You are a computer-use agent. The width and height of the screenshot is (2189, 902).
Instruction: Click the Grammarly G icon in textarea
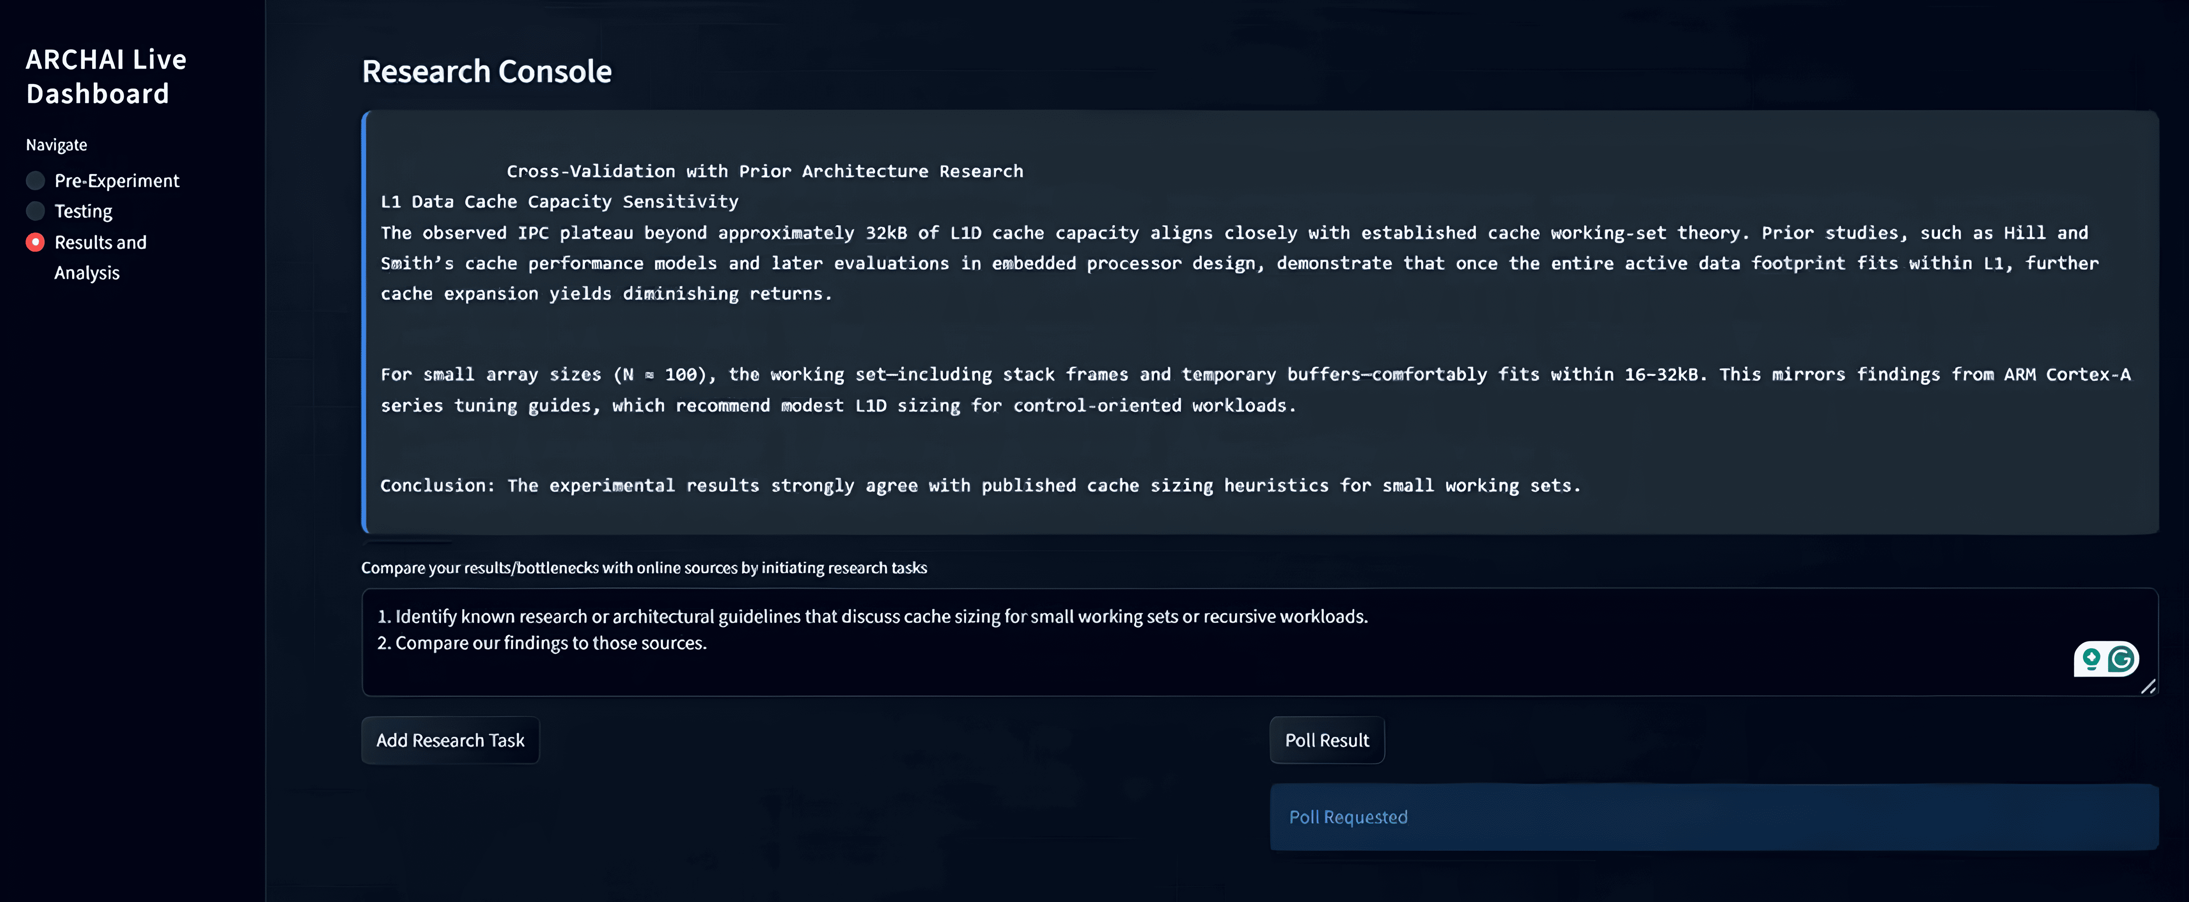(2122, 659)
